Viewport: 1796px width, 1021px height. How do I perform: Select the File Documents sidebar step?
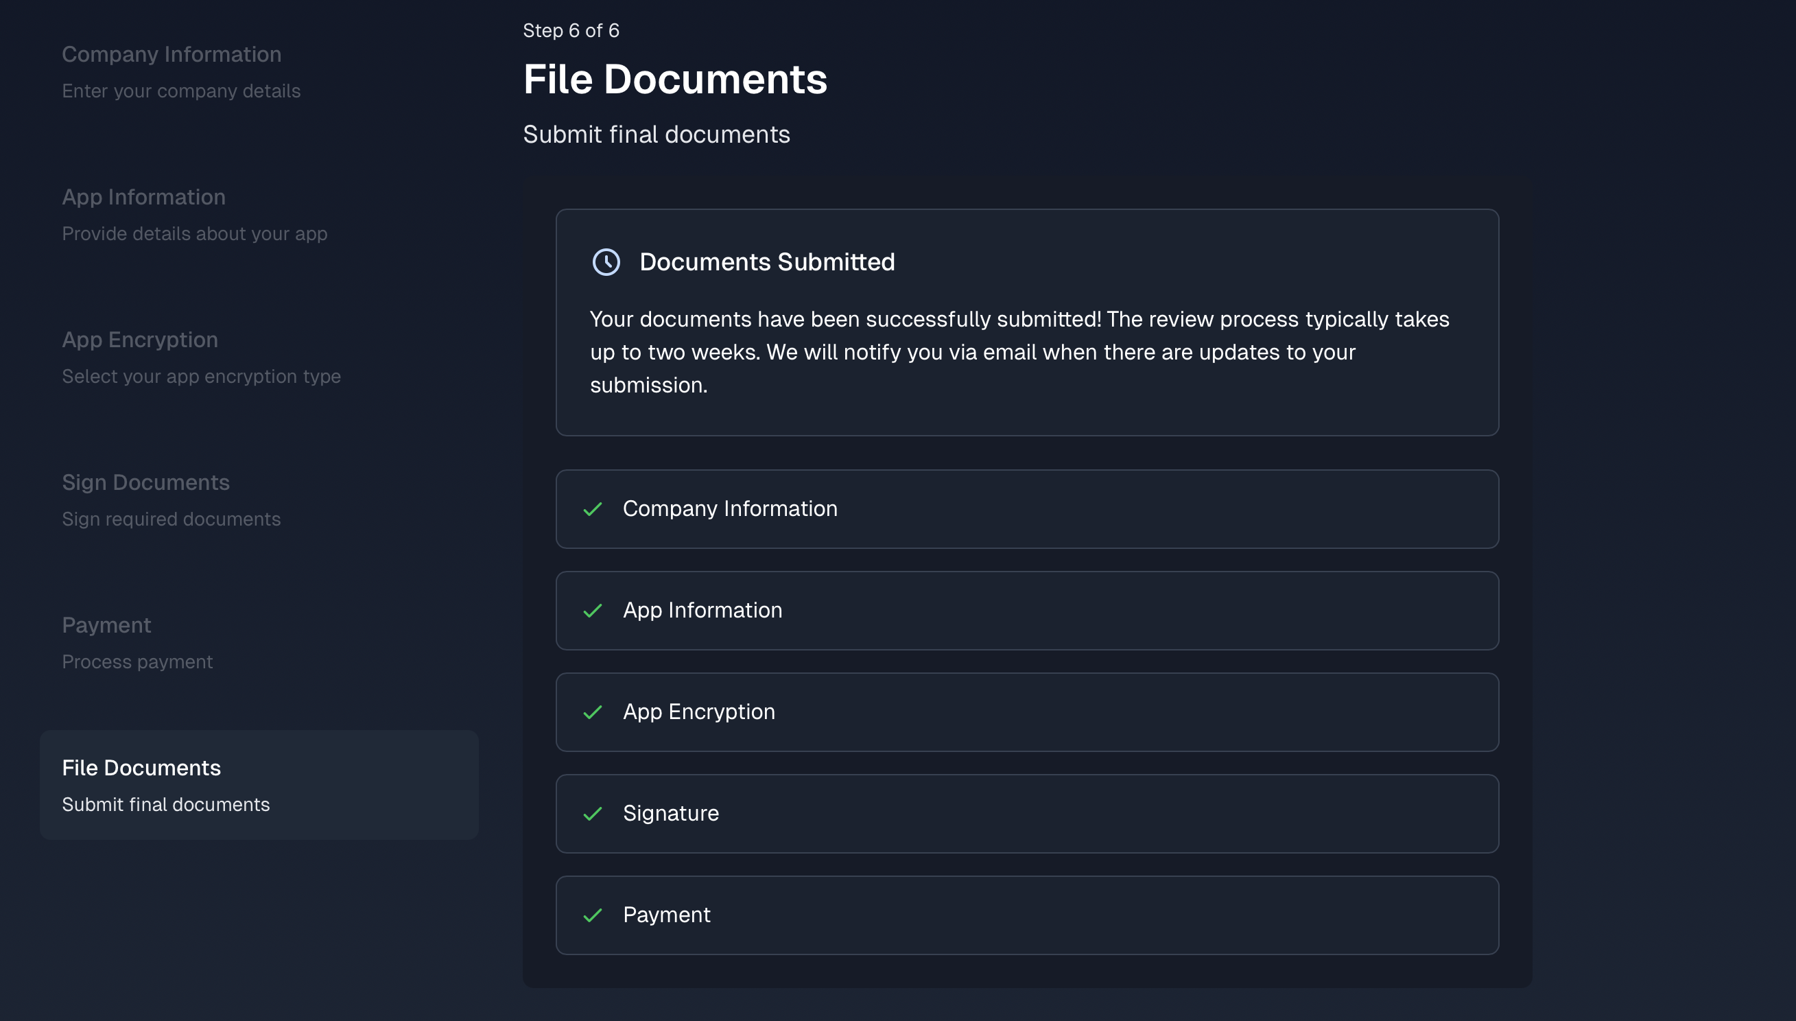[259, 785]
